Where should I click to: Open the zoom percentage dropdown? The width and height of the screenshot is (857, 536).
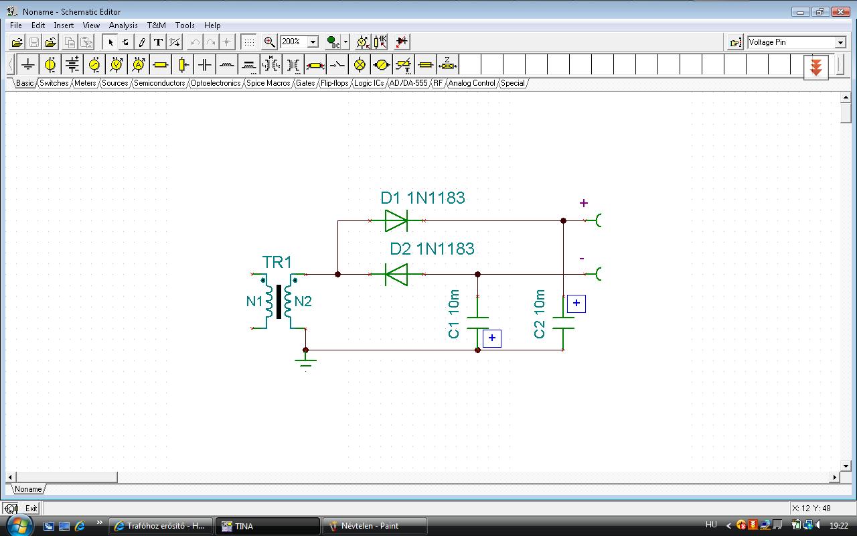coord(313,42)
